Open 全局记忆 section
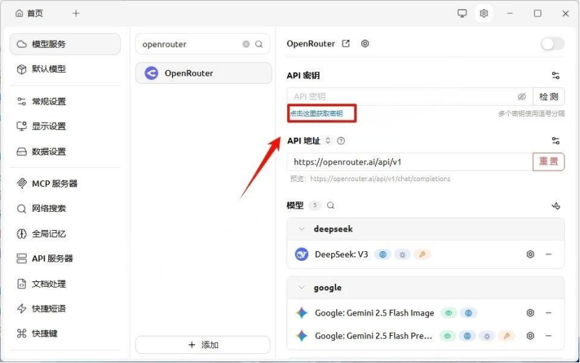This screenshot has width=580, height=363. click(65, 234)
